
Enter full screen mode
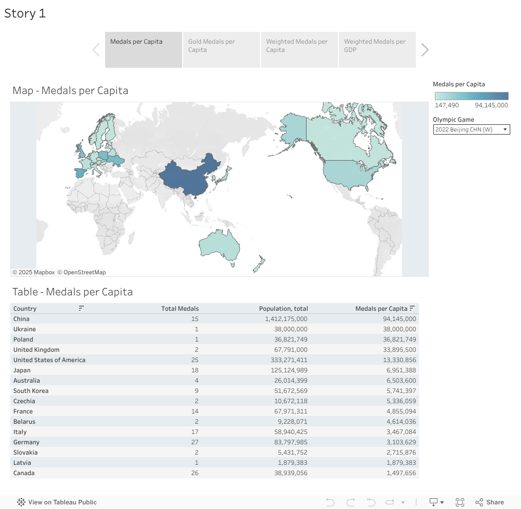(x=460, y=502)
